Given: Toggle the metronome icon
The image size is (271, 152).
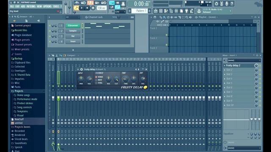Looking at the screenshot, I should tap(77, 3).
